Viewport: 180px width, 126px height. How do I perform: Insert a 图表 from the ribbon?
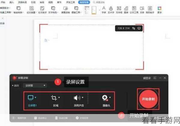pos(126,8)
